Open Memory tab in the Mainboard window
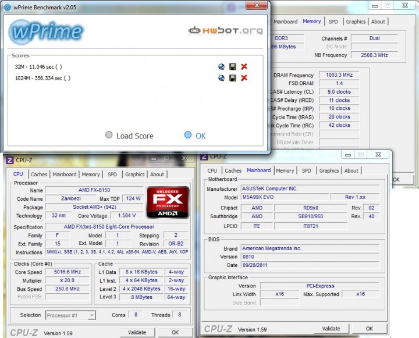 [x=285, y=170]
